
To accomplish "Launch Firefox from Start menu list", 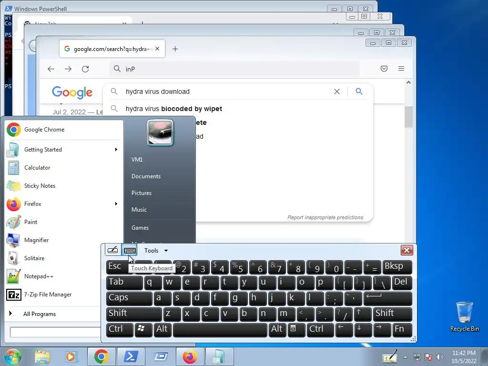I will click(64, 204).
